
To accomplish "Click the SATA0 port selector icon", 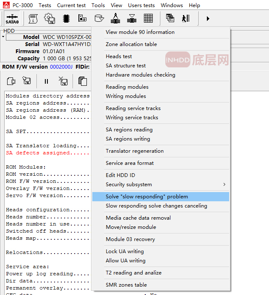I will tap(12, 18).
